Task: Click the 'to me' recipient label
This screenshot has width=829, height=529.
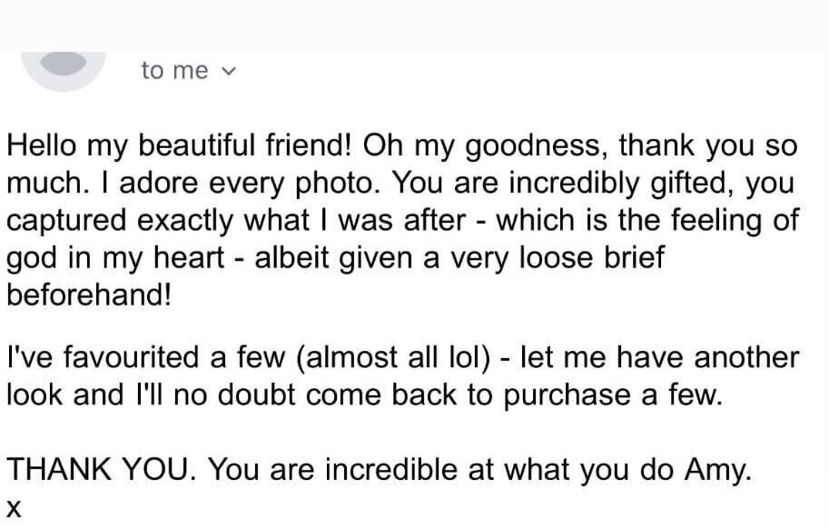Action: pyautogui.click(x=174, y=70)
